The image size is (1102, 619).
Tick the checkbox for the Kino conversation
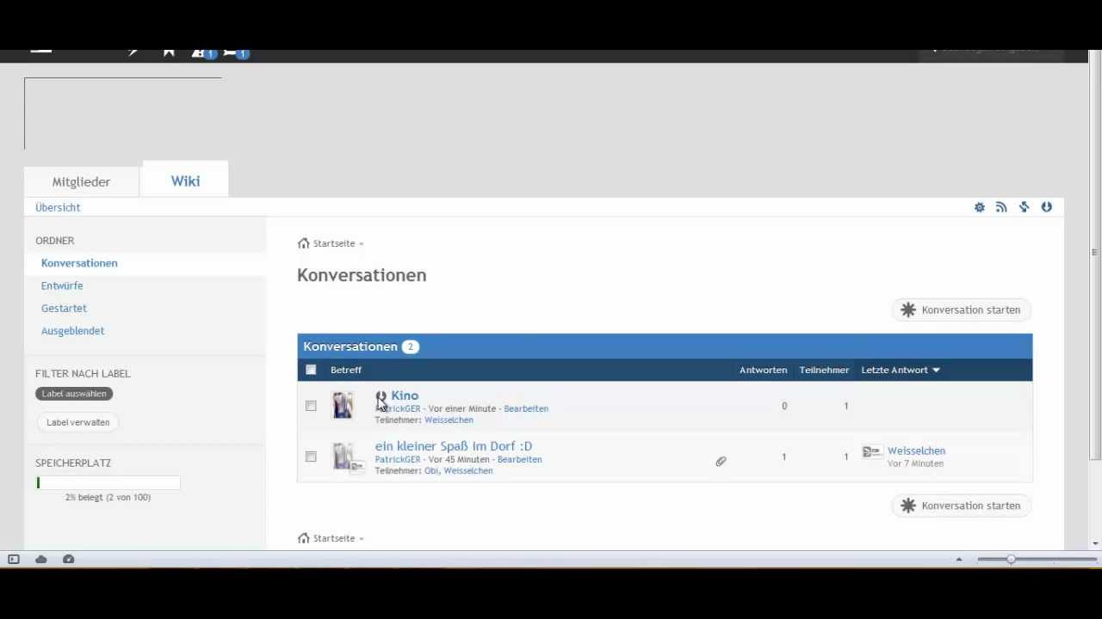pos(311,406)
